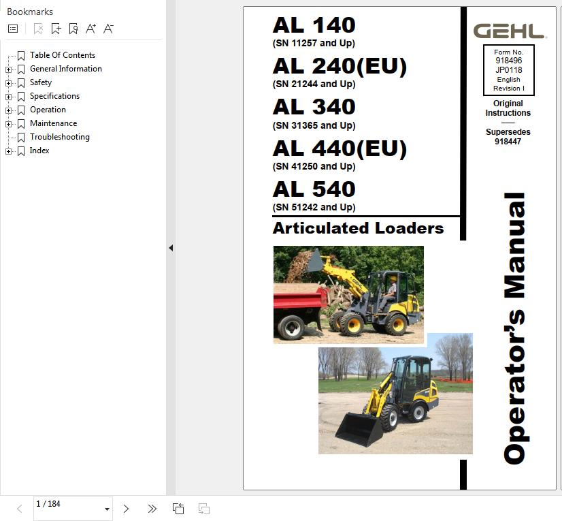Open the Index bookmark
562x521 pixels.
39,151
